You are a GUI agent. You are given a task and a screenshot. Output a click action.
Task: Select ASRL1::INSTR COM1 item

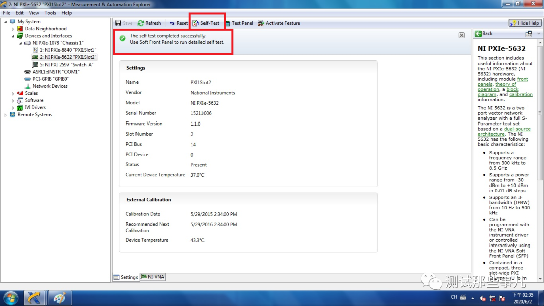coord(52,72)
